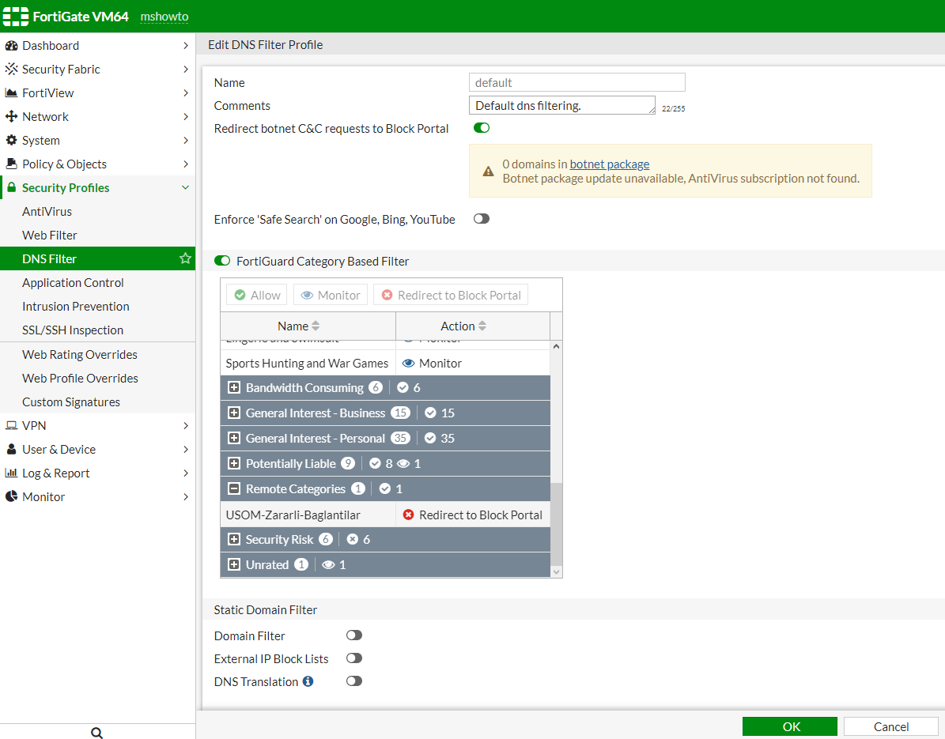Click the Security Profiles lock icon
This screenshot has height=739, width=945.
click(x=11, y=188)
